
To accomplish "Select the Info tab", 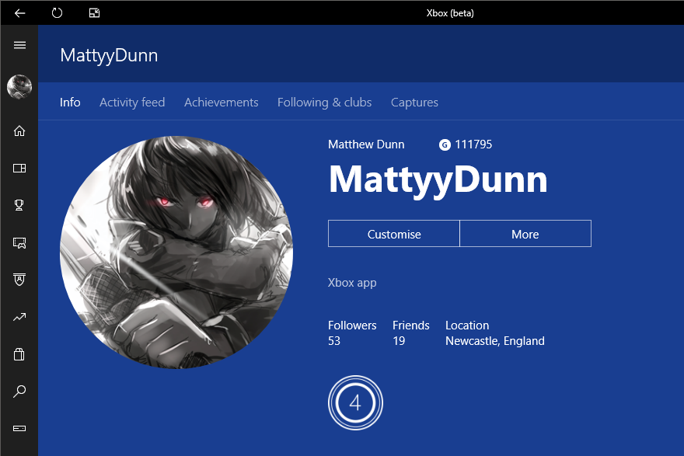I will tap(70, 103).
